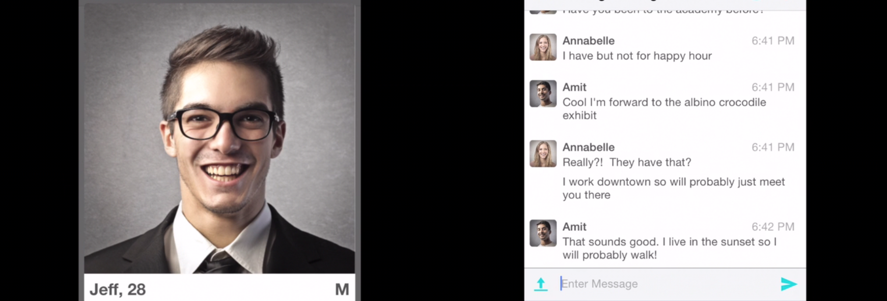This screenshot has width=887, height=301.
Task: Select the albino crocodile exhibit message text
Action: [664, 109]
